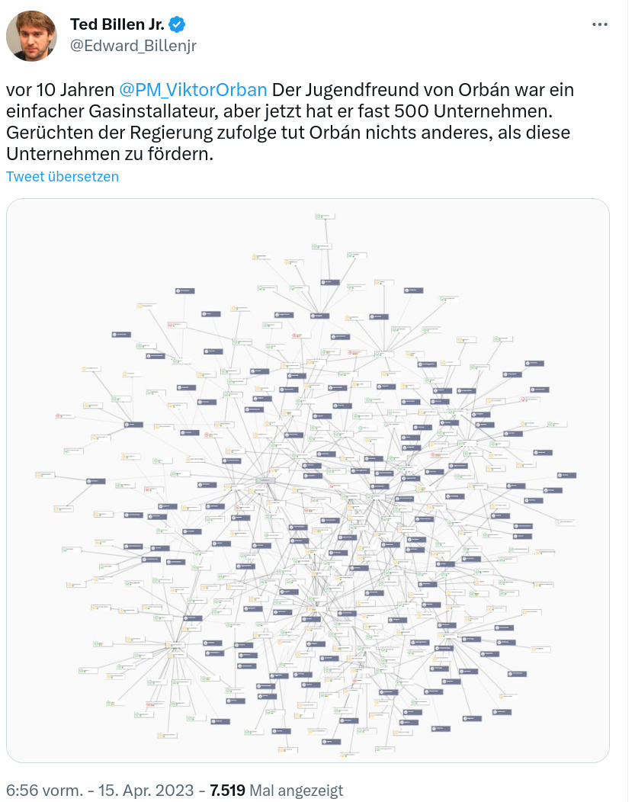The width and height of the screenshot is (635, 802).
Task: Open the three-dot more options menu
Action: [x=601, y=24]
